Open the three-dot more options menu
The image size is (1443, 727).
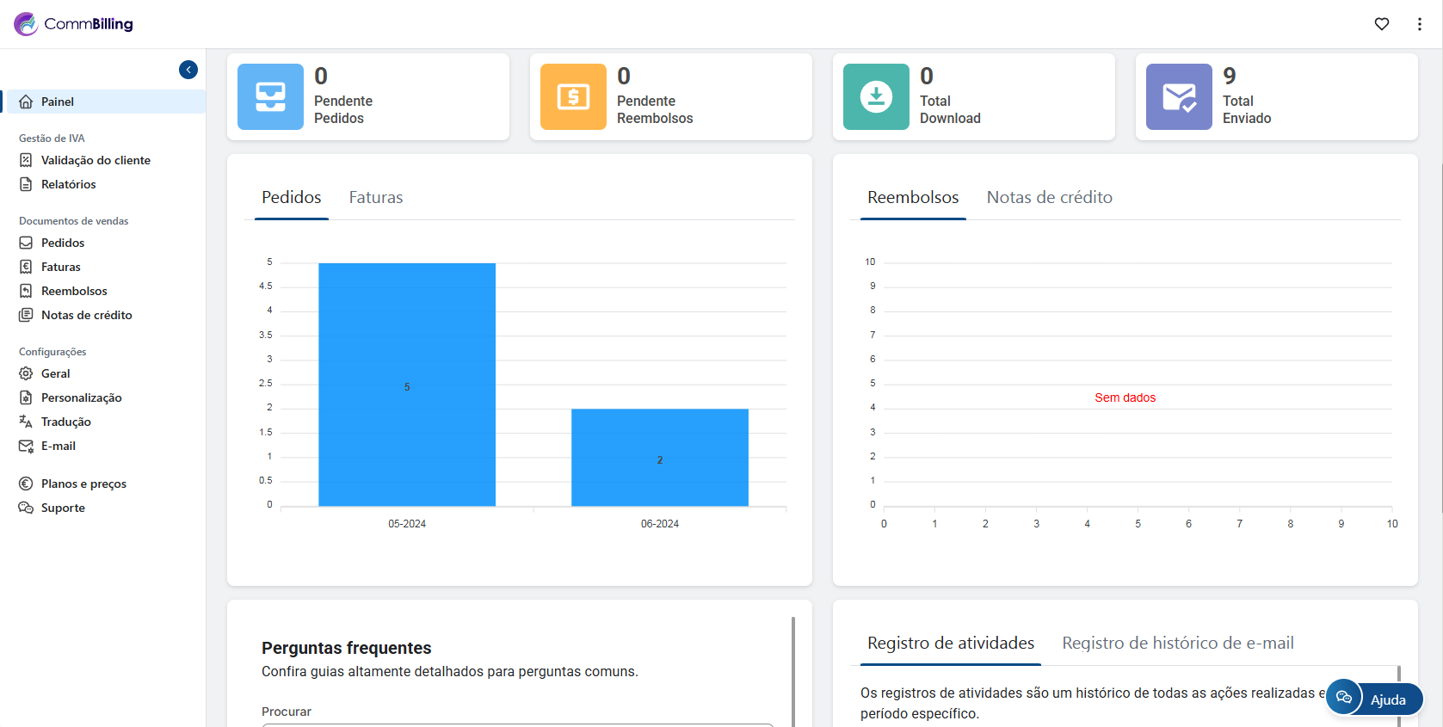pos(1419,24)
